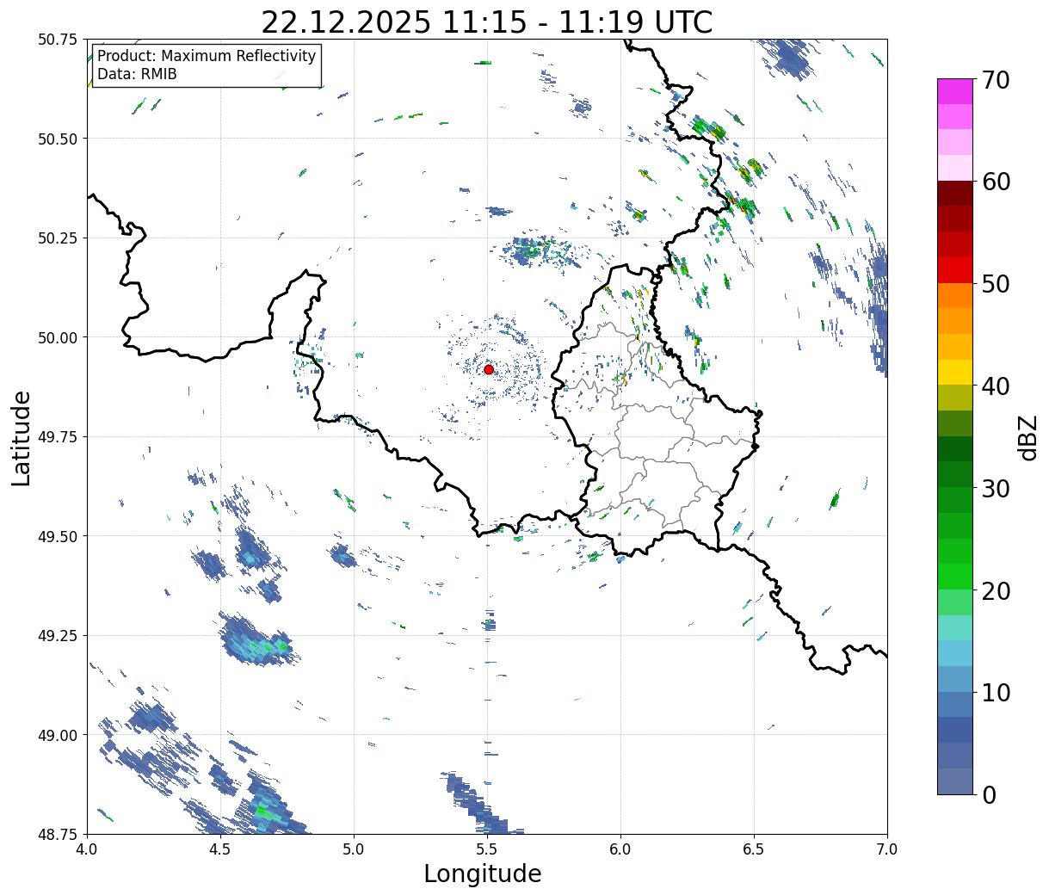Click the dark red colorbar segment below 60
The height and width of the screenshot is (895, 1049).
(955, 193)
